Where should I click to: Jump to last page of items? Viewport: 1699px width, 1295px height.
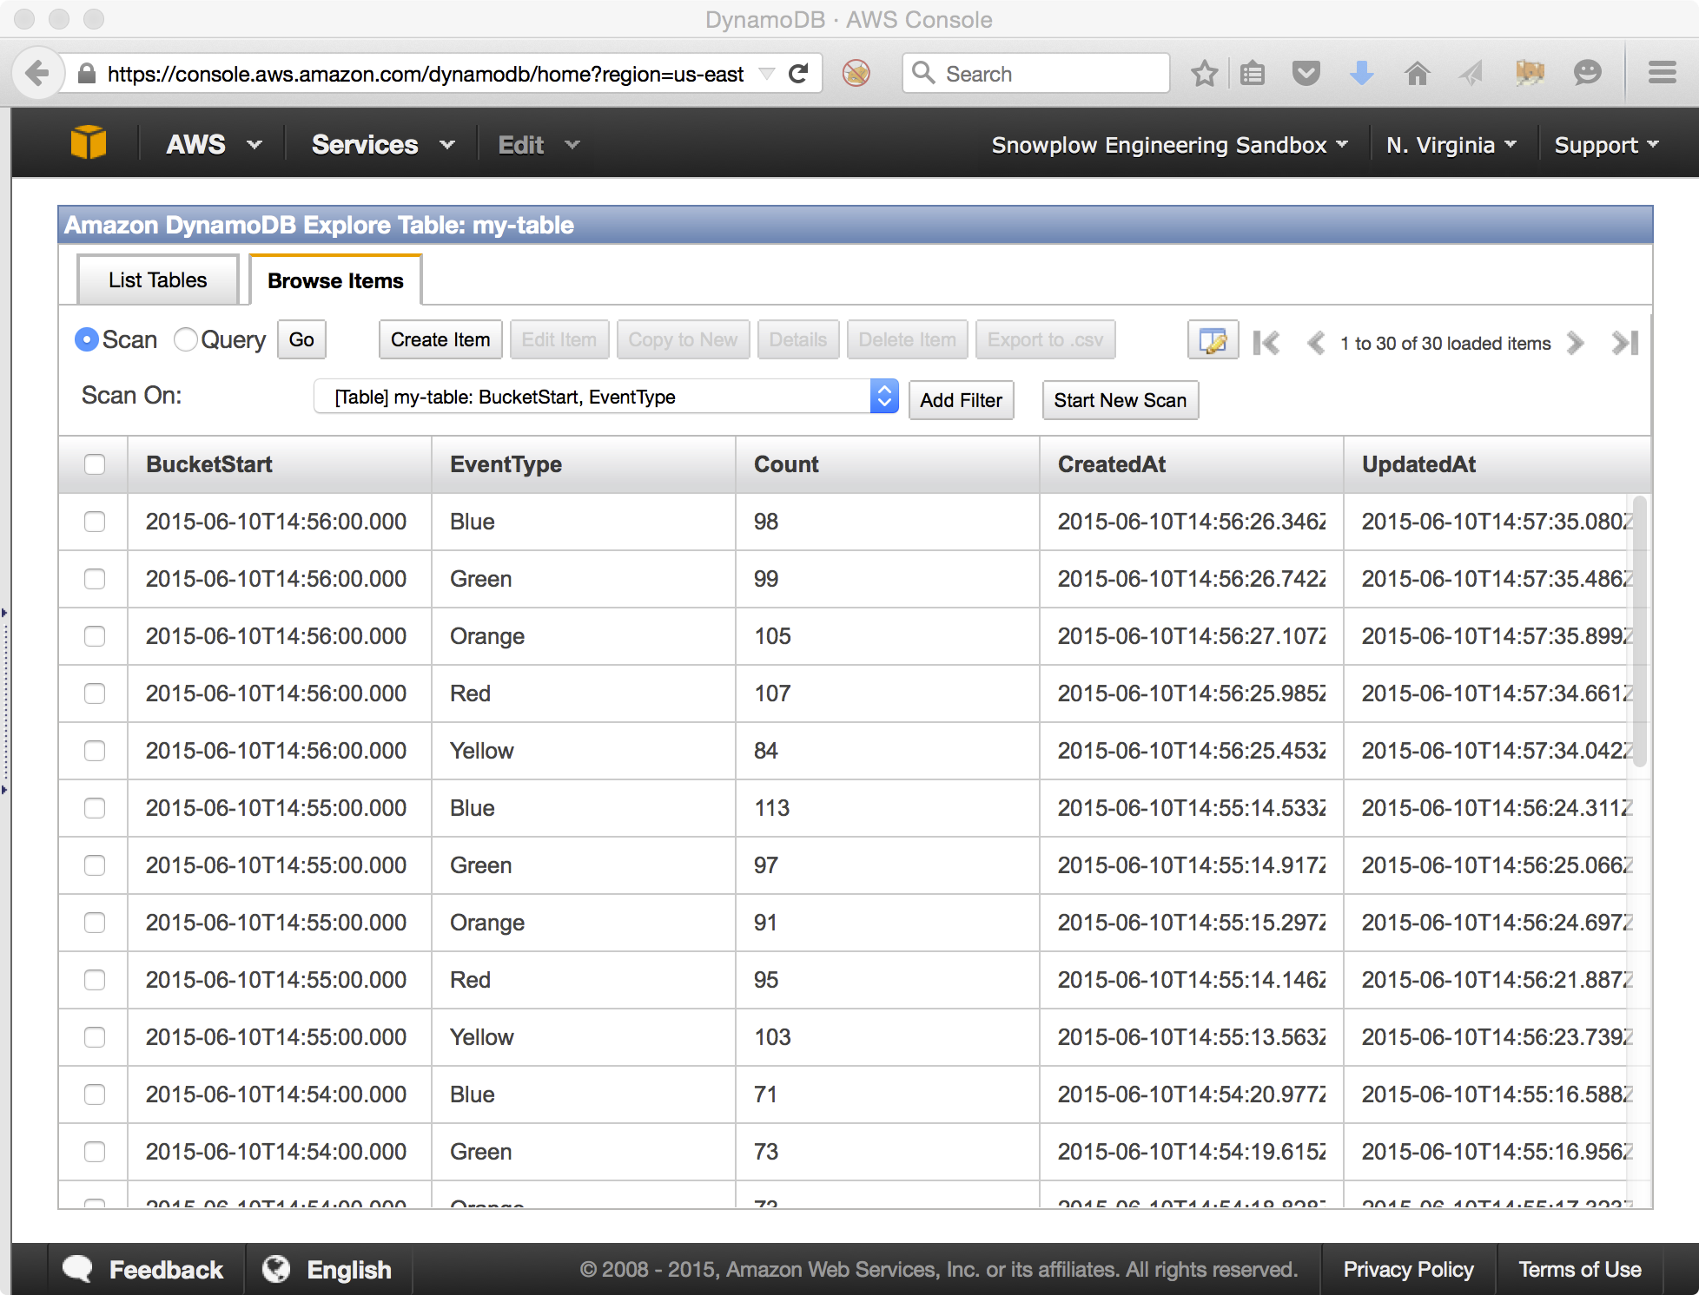1624,343
